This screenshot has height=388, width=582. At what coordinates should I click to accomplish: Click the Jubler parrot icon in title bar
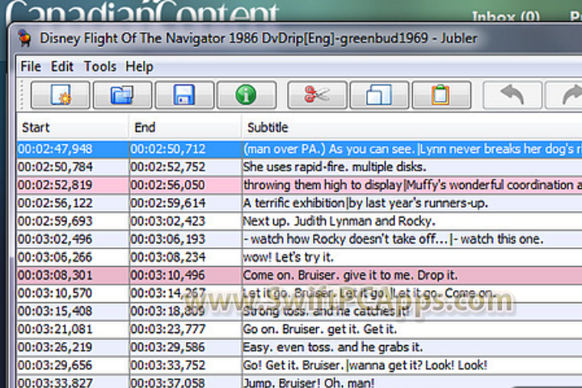(25, 38)
